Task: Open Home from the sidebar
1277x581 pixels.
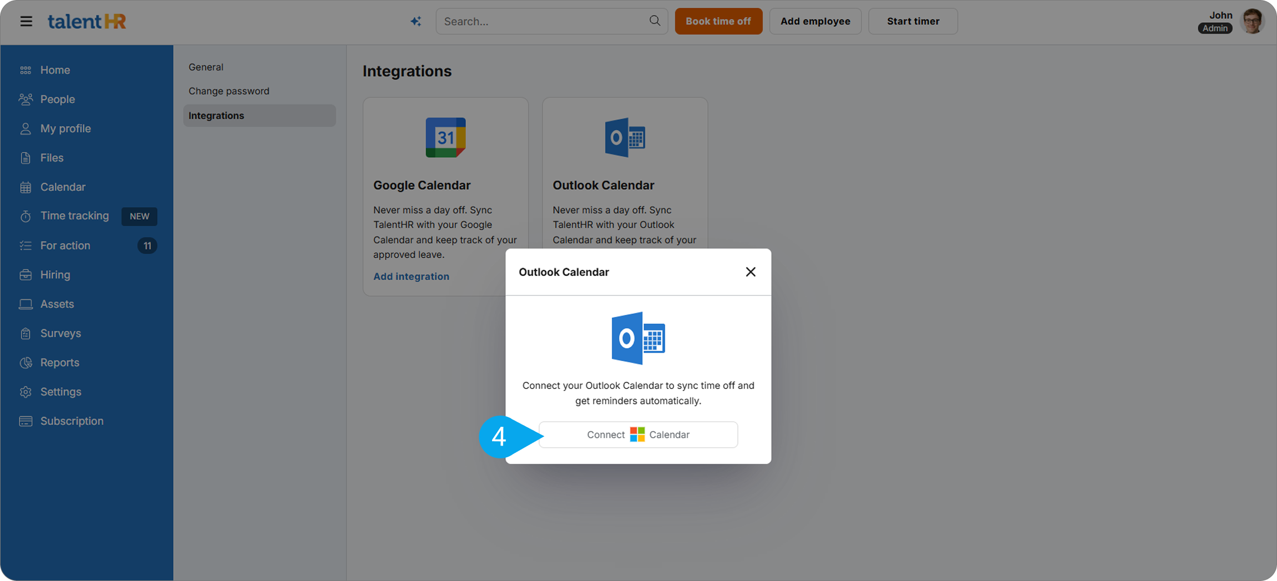Action: 55,70
